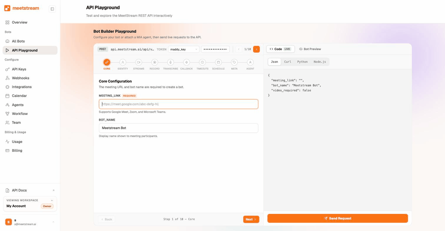
Task: Select API Playground sidebar item
Action: click(x=30, y=50)
